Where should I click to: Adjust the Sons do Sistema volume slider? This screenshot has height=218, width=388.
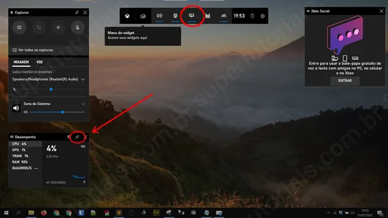57,112
